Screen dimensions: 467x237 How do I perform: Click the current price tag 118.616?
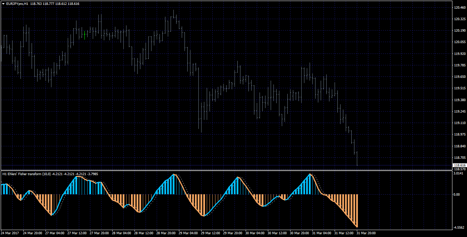pyautogui.click(x=460, y=165)
